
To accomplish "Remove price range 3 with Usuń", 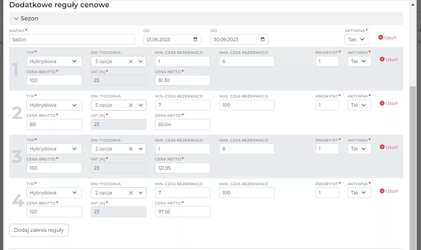I will point(389,147).
